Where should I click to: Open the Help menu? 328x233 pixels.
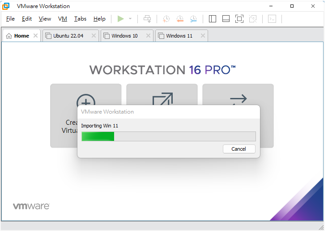(x=99, y=19)
